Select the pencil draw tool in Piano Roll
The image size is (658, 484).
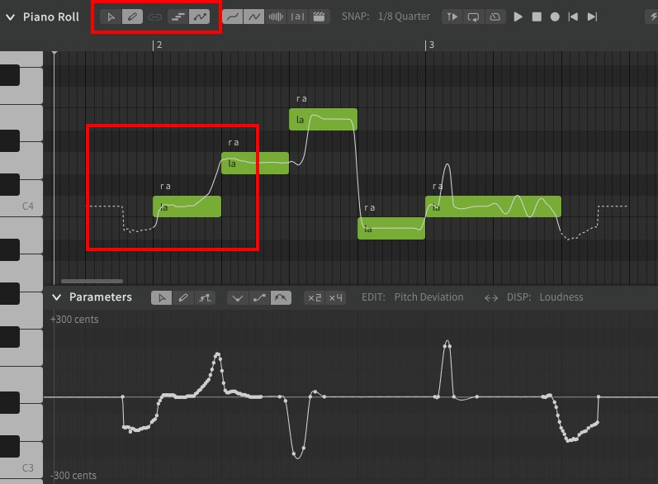[x=132, y=17]
